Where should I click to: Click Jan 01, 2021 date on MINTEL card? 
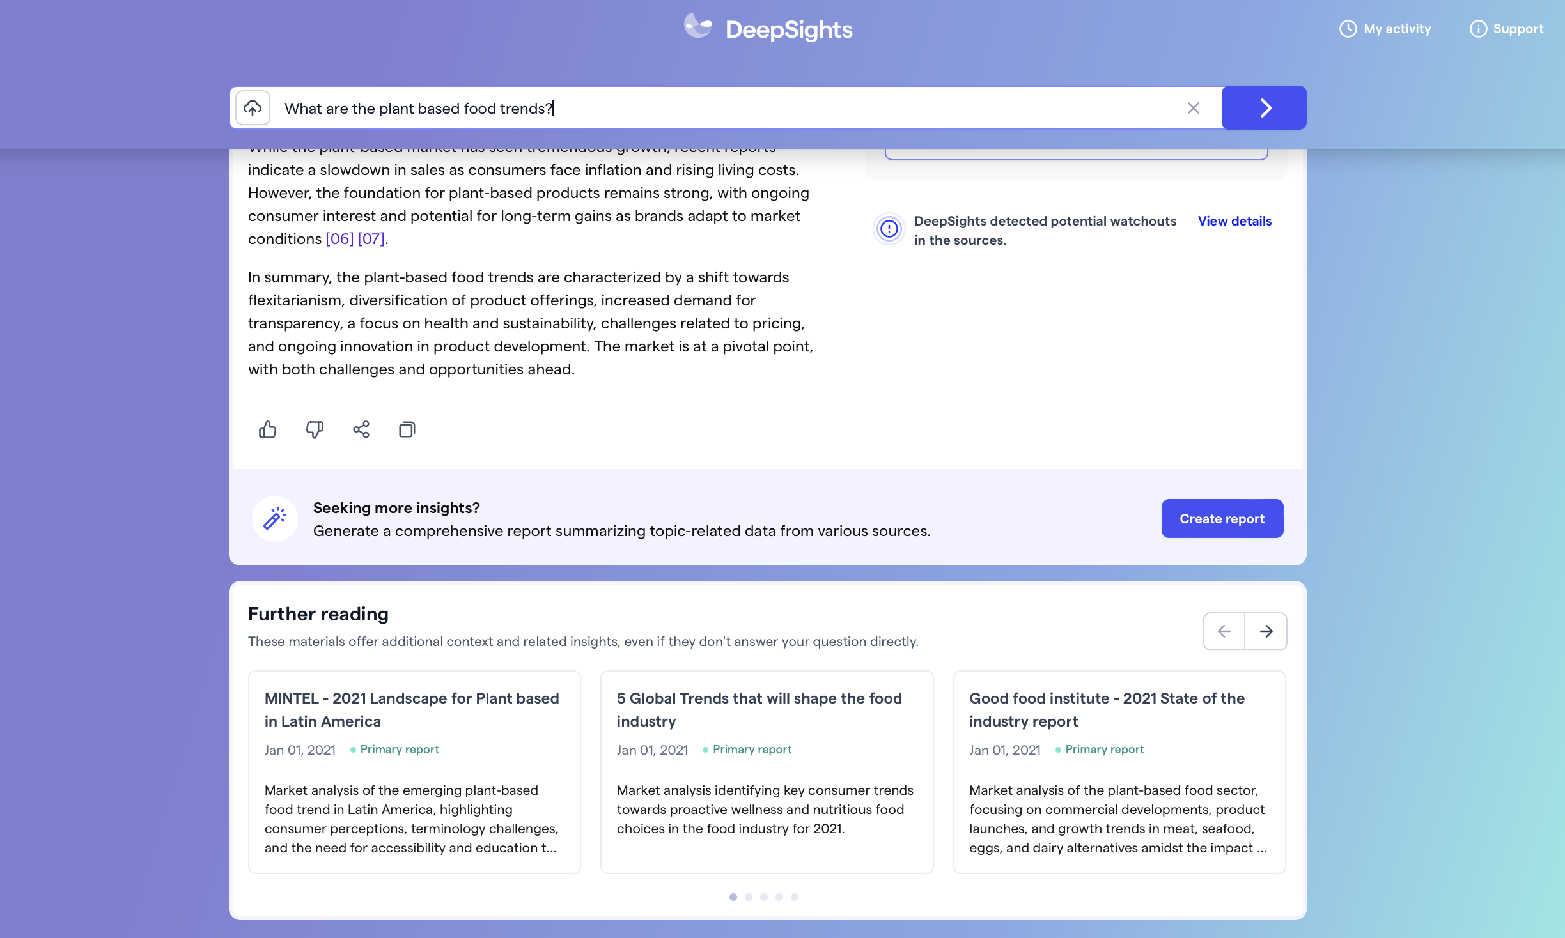coord(300,750)
